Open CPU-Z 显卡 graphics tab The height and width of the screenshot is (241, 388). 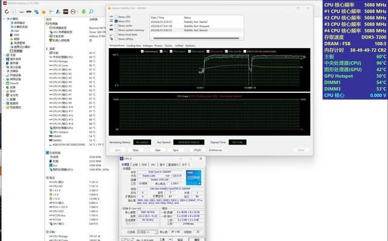tap(162, 164)
